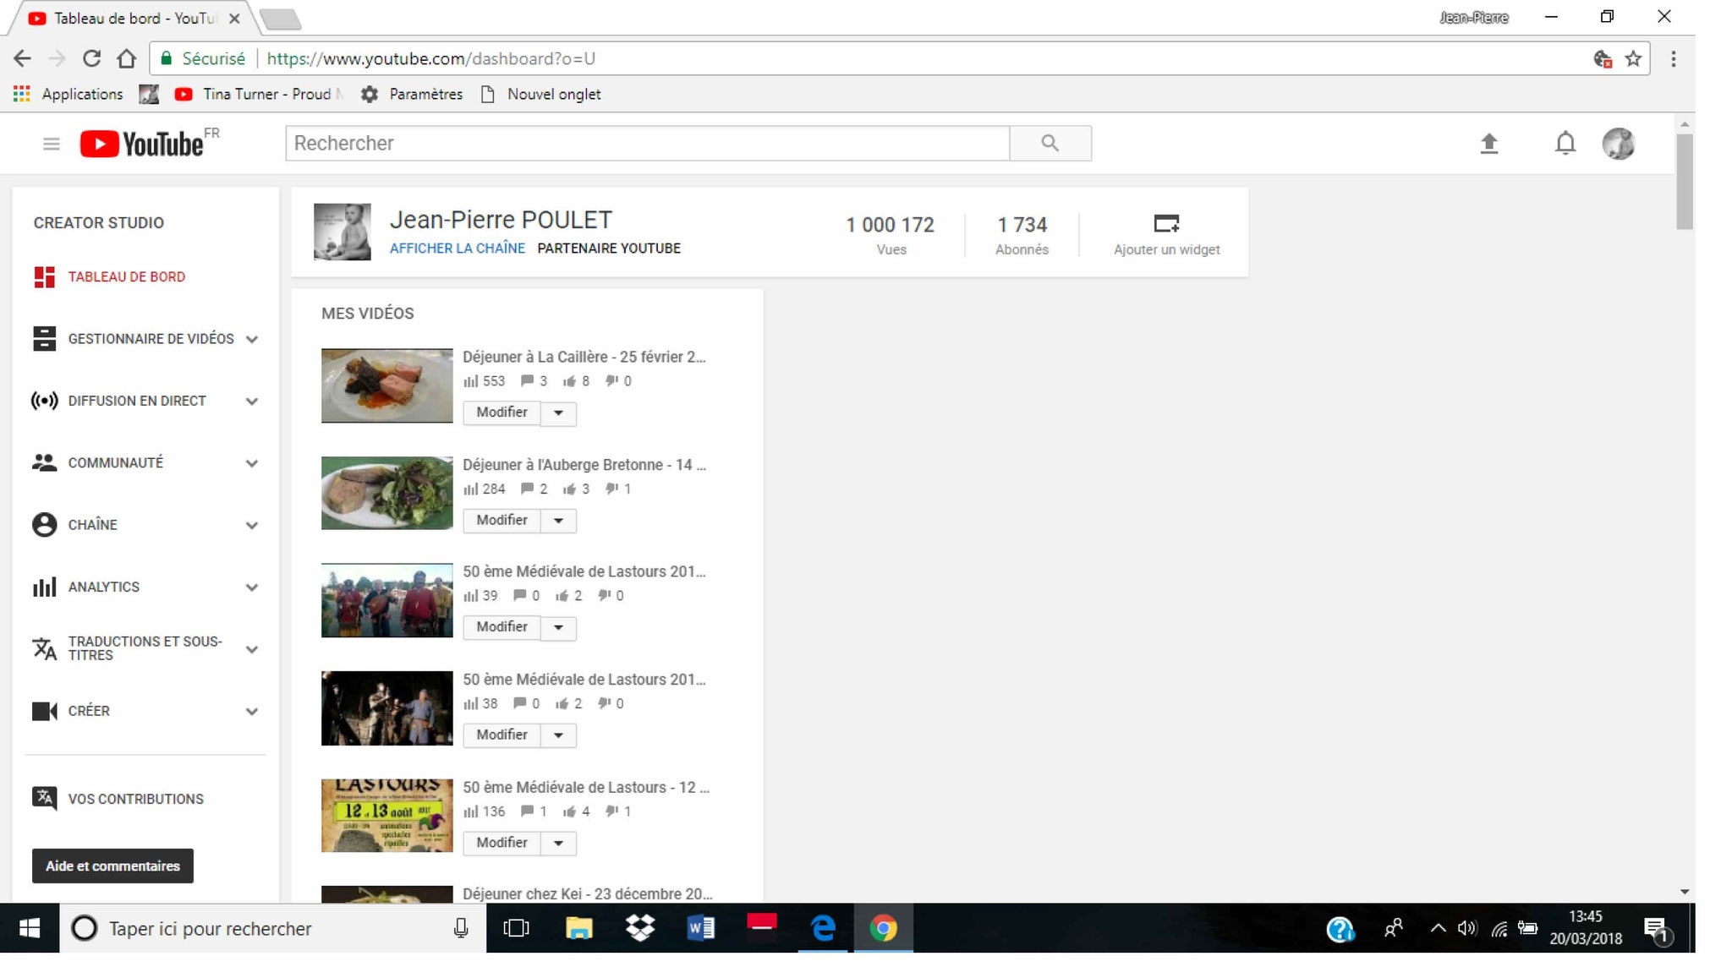The width and height of the screenshot is (1732, 967).
Task: Click the Traductions et sous-titres icon
Action: pos(44,648)
